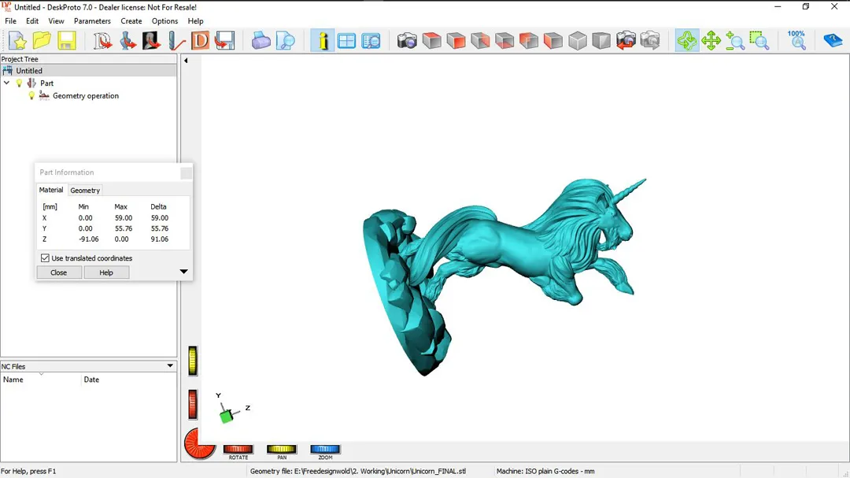Select the plain gray cube view icon
Viewport: 850px width, 478px height.
[601, 41]
